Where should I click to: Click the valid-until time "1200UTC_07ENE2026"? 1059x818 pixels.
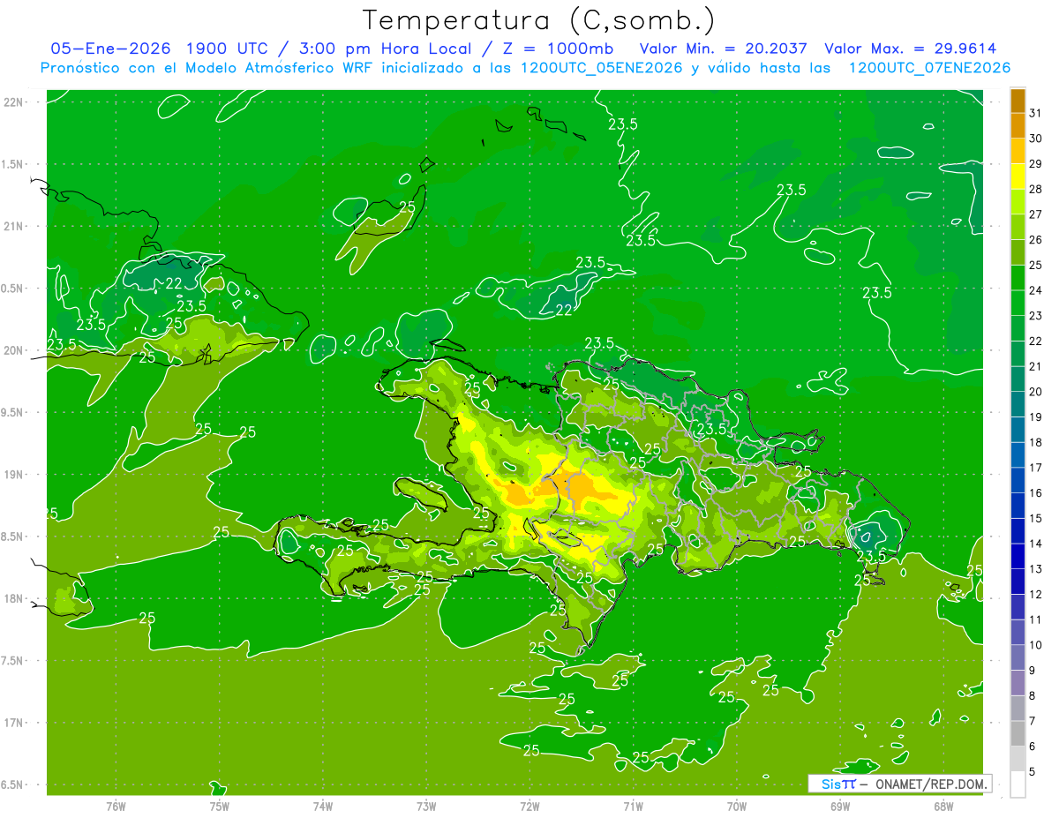pyautogui.click(x=930, y=68)
